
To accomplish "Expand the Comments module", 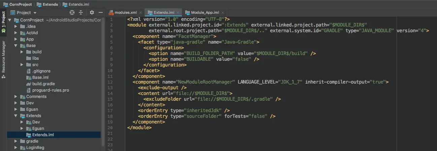I will 16,97.
